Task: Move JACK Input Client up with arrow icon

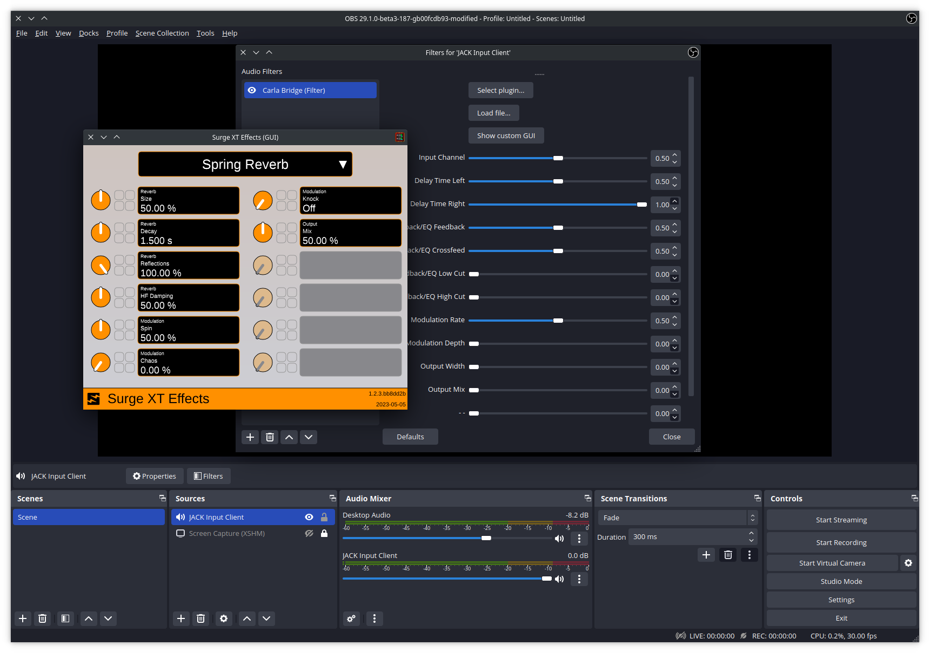Action: (x=247, y=618)
